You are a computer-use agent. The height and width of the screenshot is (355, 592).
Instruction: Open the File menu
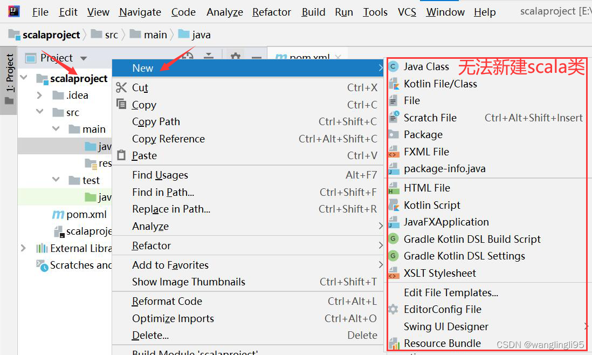click(x=40, y=12)
